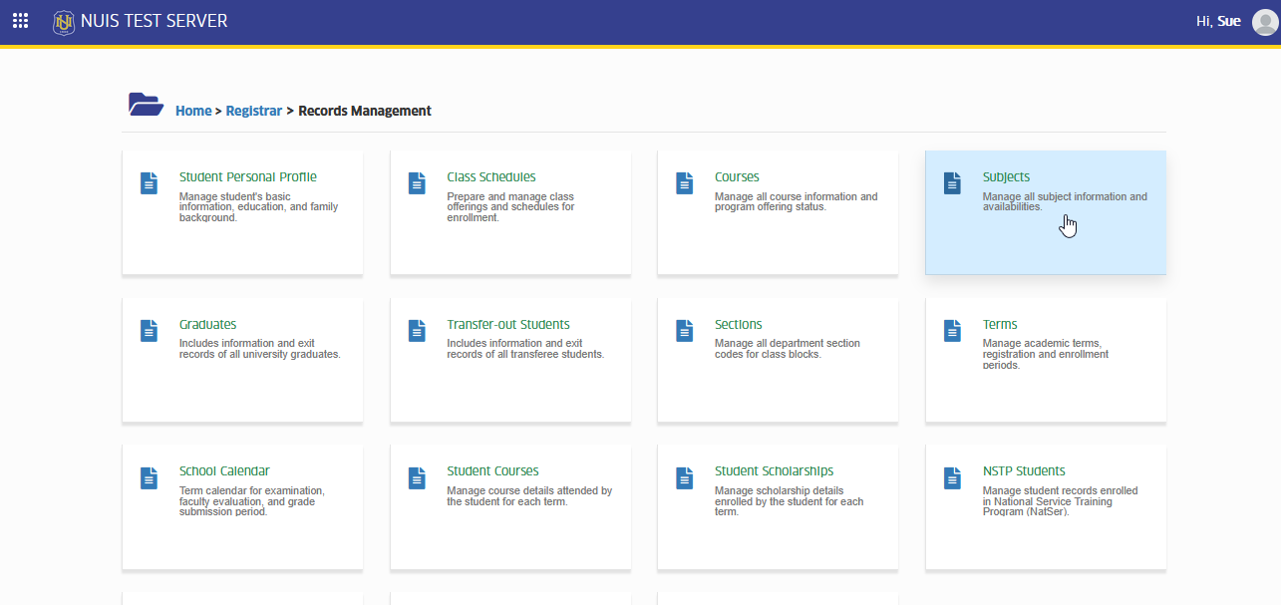Open Student Personal Profile card title
Image resolution: width=1281 pixels, height=605 pixels.
coord(248,177)
